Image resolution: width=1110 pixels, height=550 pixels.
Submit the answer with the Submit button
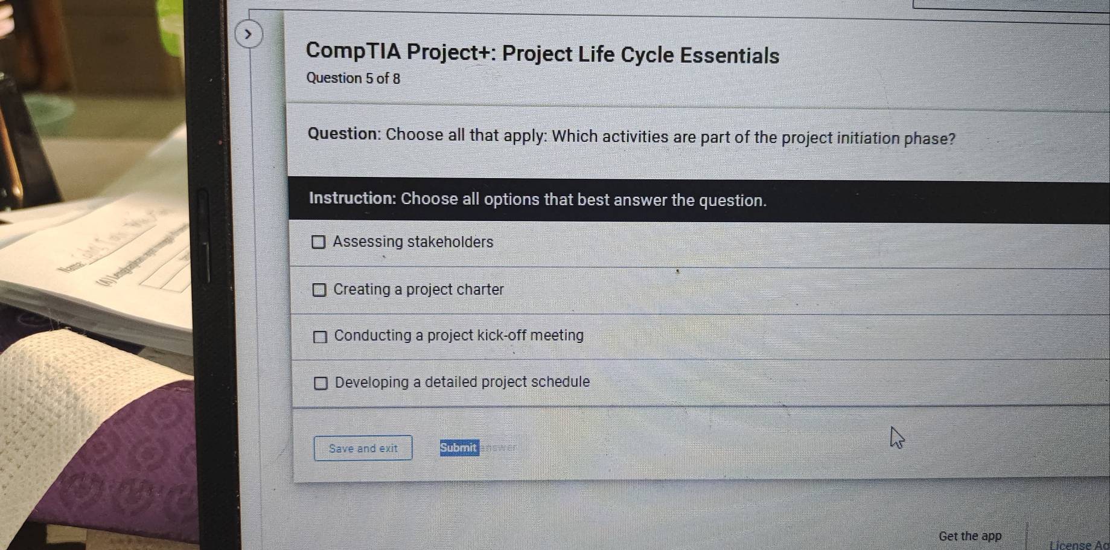point(459,448)
